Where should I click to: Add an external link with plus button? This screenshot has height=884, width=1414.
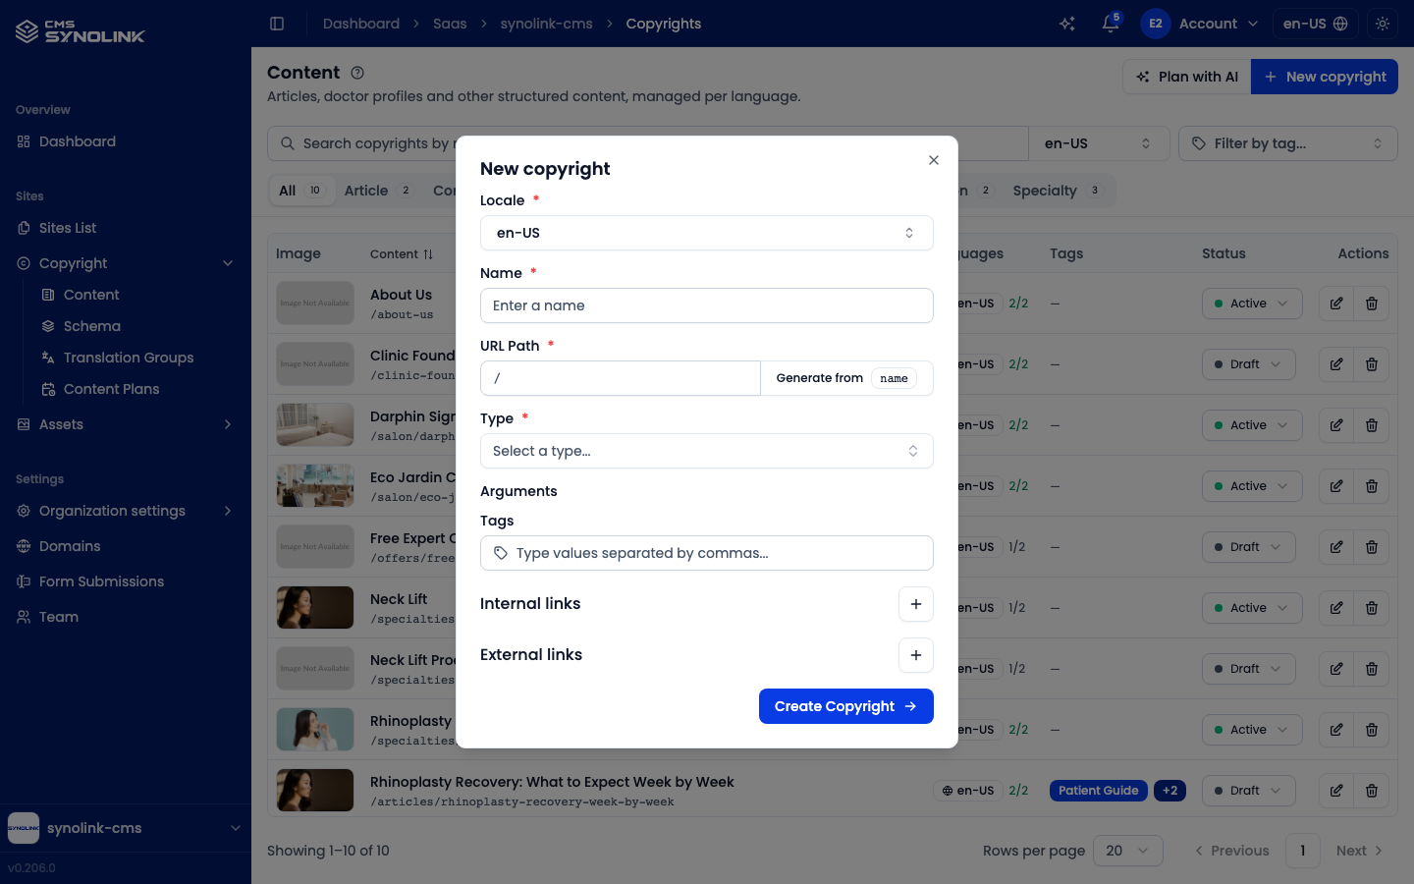click(x=916, y=655)
